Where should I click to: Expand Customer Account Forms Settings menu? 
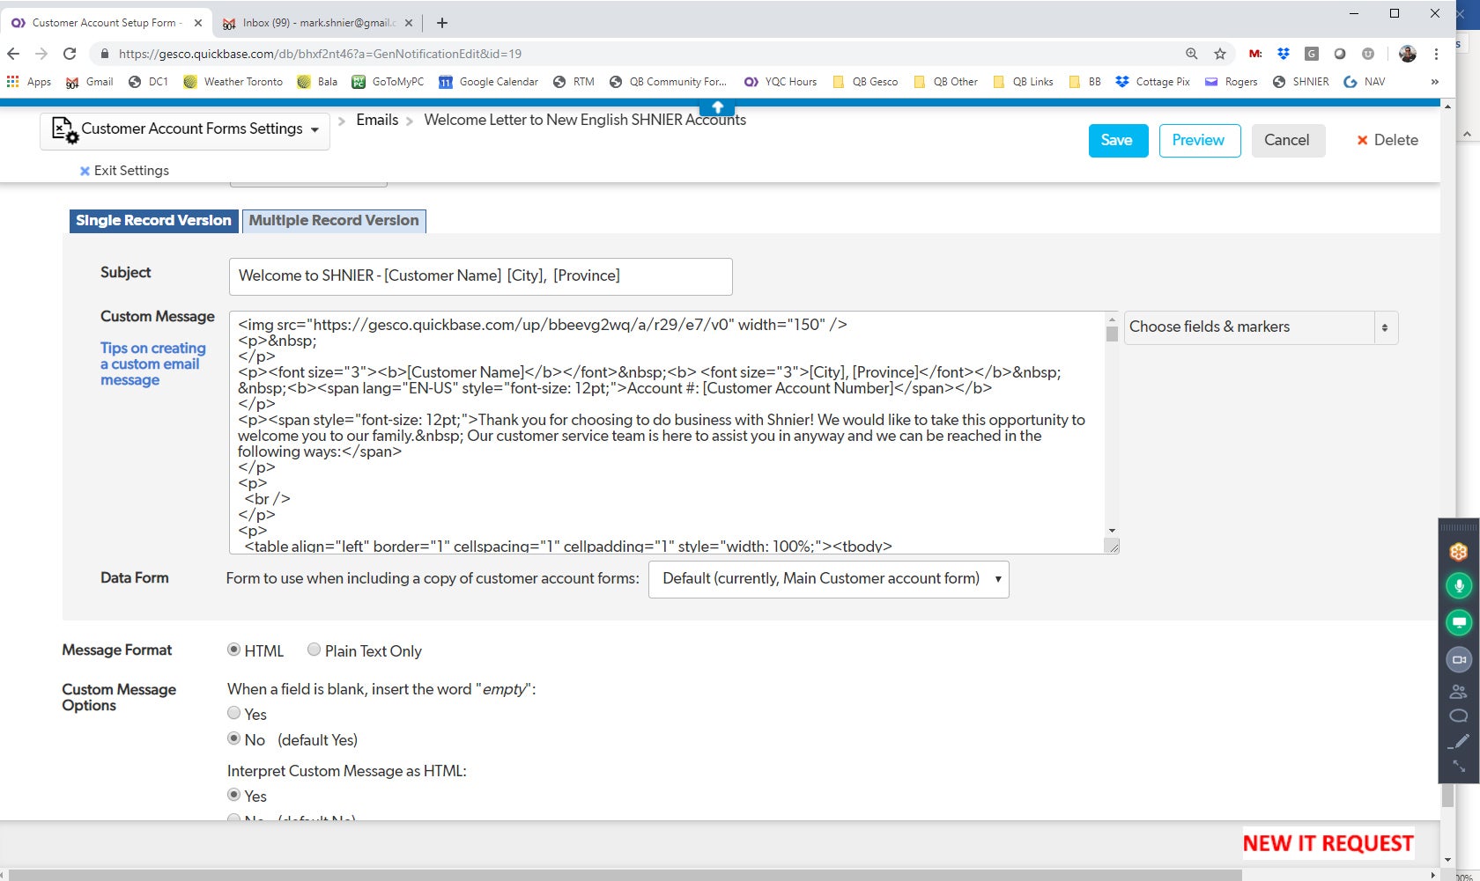[185, 130]
